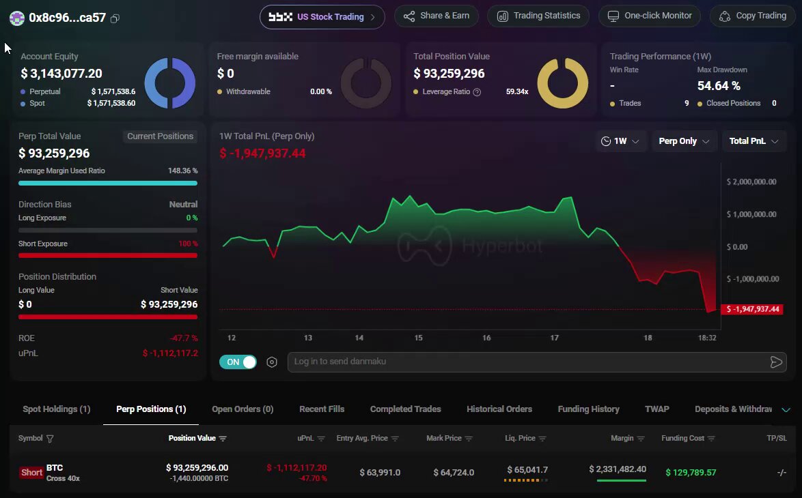Sort by Entry Avg. Price column icon
The height and width of the screenshot is (498, 802).
(x=395, y=439)
